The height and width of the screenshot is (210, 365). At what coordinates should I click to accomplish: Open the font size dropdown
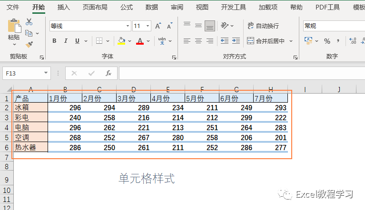point(148,26)
